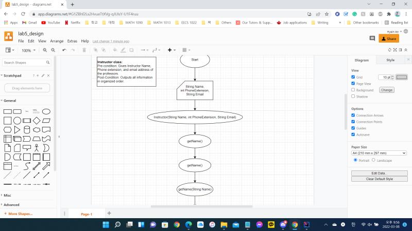Image resolution: width=412 pixels, height=231 pixels.
Task: Open the Arrange menu
Action: [x=57, y=41]
